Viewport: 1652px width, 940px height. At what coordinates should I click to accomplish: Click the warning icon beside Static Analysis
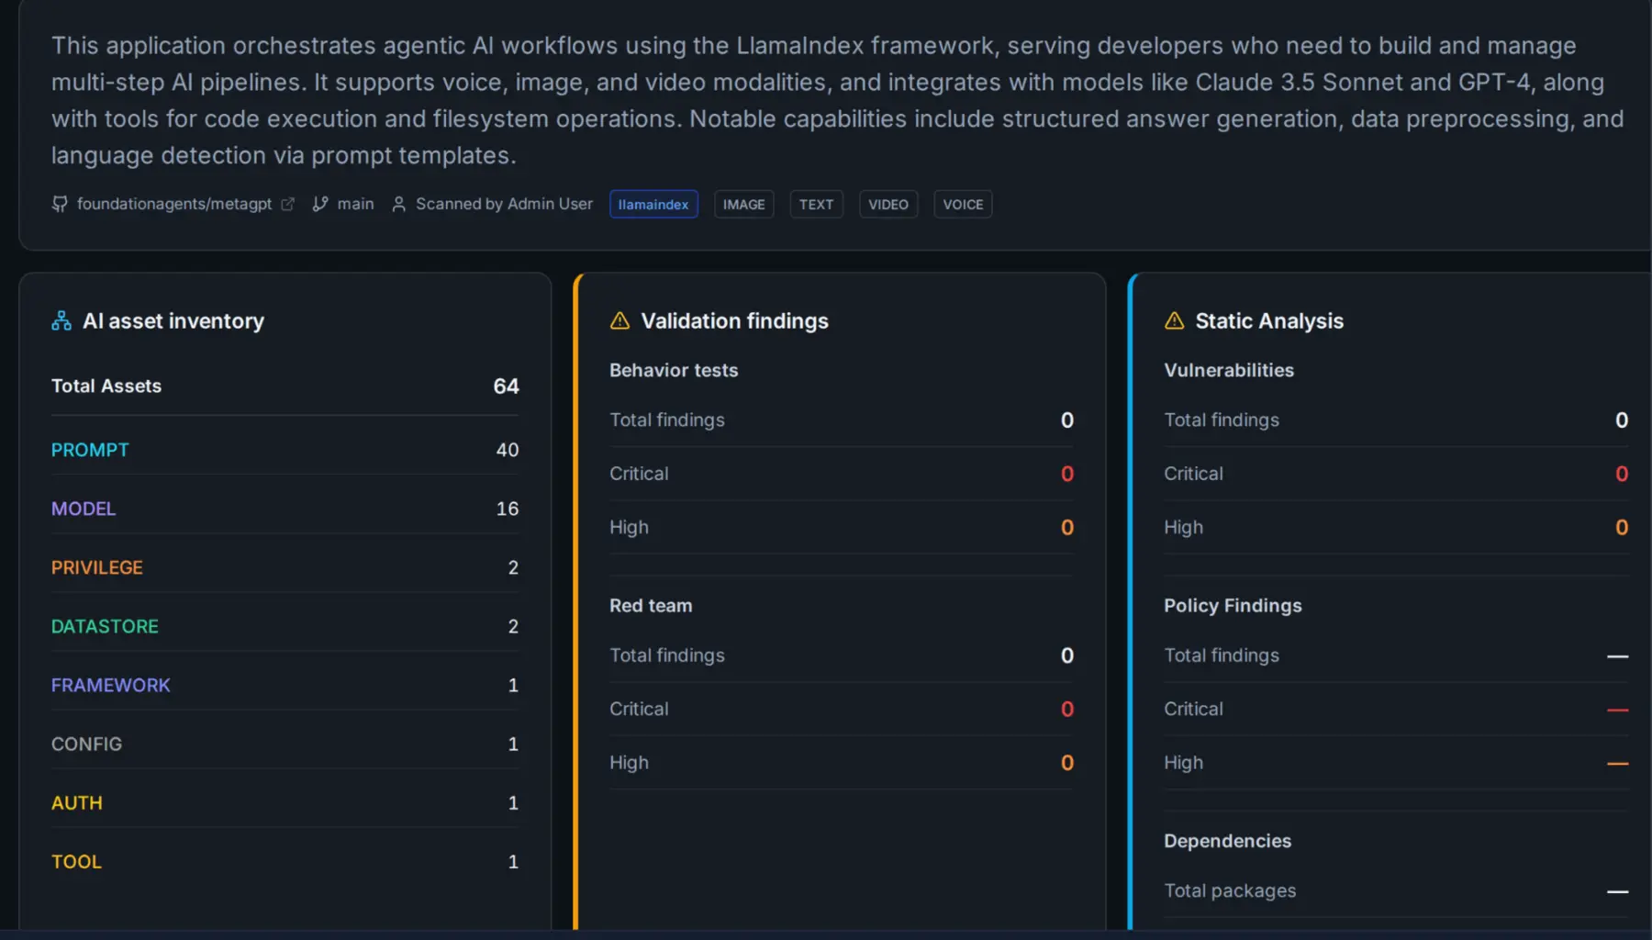pyautogui.click(x=1174, y=320)
